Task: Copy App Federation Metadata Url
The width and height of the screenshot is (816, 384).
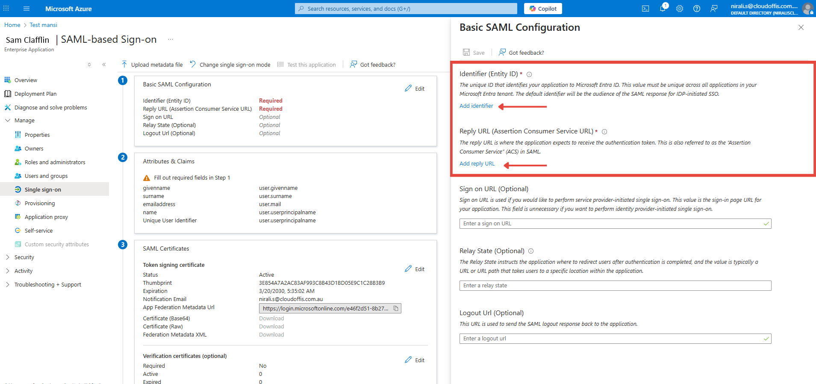Action: coord(396,308)
